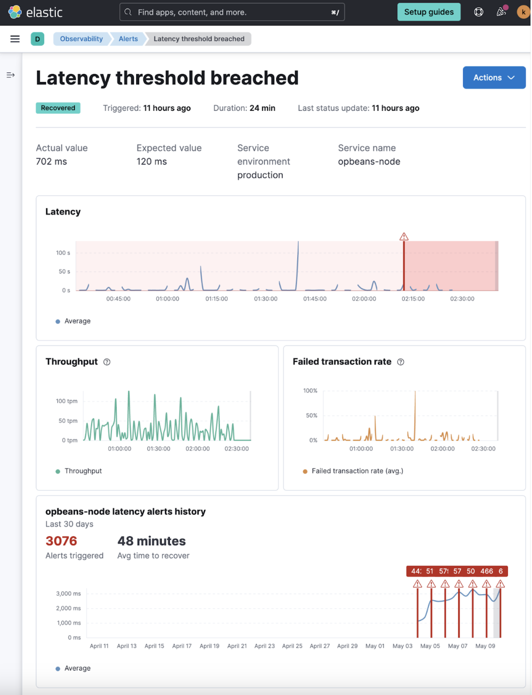Click the Elastic logo
This screenshot has width=532, height=695.
[35, 12]
